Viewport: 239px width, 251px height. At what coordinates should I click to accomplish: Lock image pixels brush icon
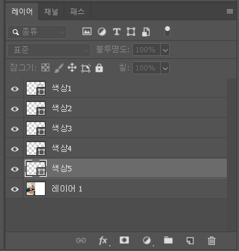(59, 68)
